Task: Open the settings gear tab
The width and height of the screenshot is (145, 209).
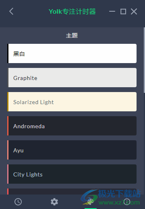Action: point(54,202)
